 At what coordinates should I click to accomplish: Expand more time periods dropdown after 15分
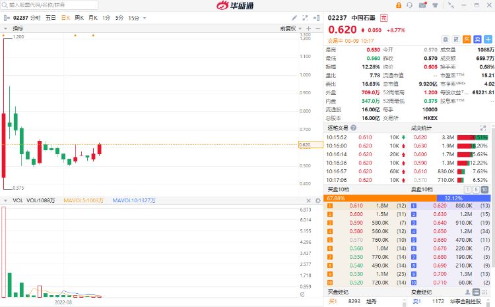pyautogui.click(x=145, y=18)
